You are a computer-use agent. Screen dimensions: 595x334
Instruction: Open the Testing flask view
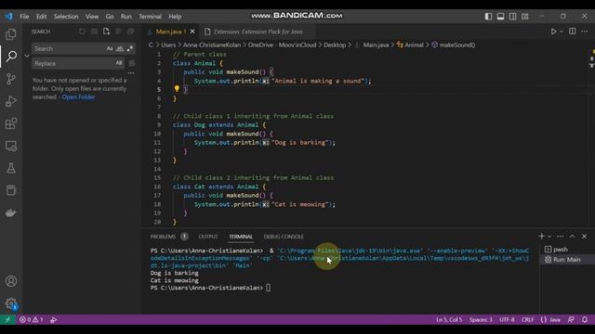click(x=11, y=168)
